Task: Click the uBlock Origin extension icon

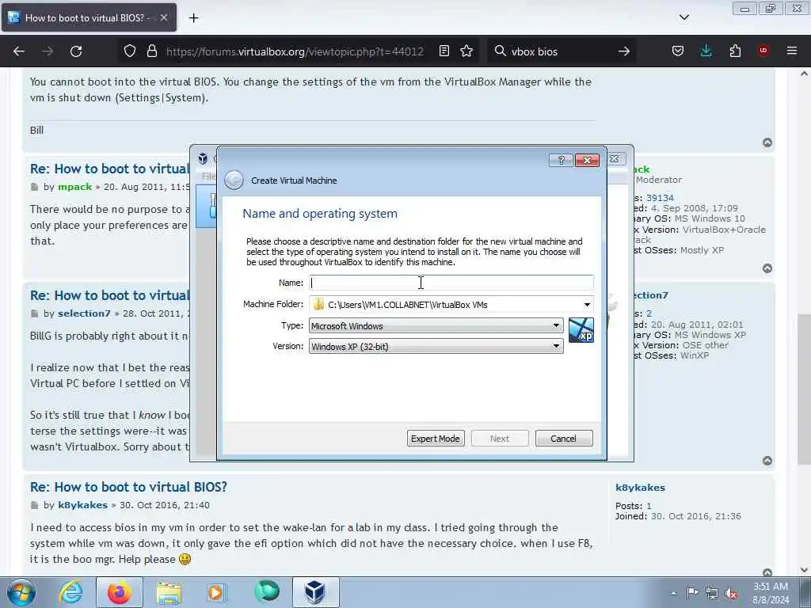Action: click(763, 50)
